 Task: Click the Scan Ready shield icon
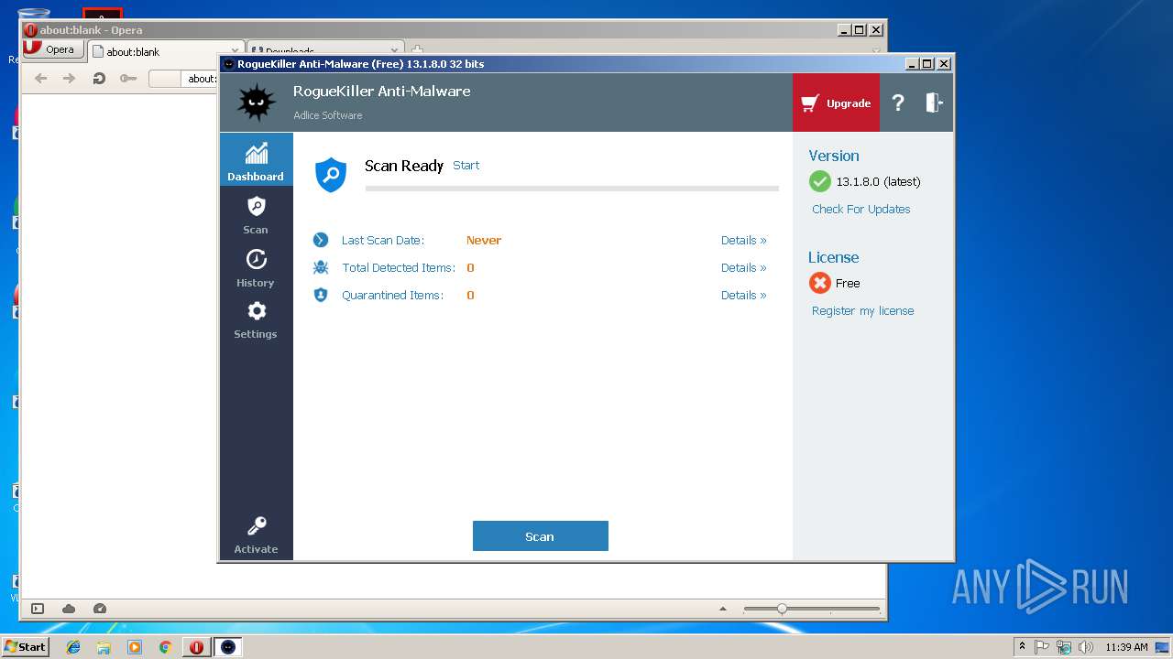tap(331, 174)
